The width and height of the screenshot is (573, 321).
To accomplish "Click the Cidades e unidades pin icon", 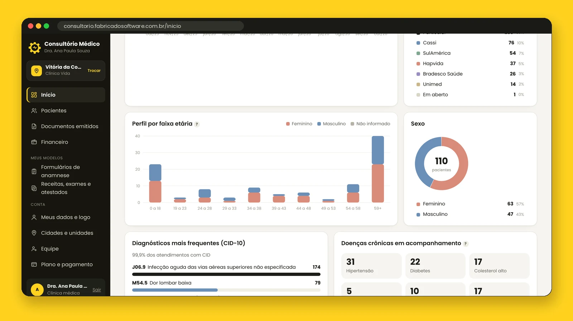I will coord(34,233).
